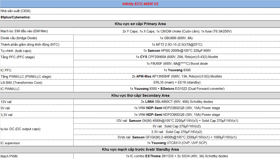Click the 'Khu vực sơ cấp/ Primary Area' header
Image resolution: width=280 pixels, height=159 pixels.
click(140, 24)
